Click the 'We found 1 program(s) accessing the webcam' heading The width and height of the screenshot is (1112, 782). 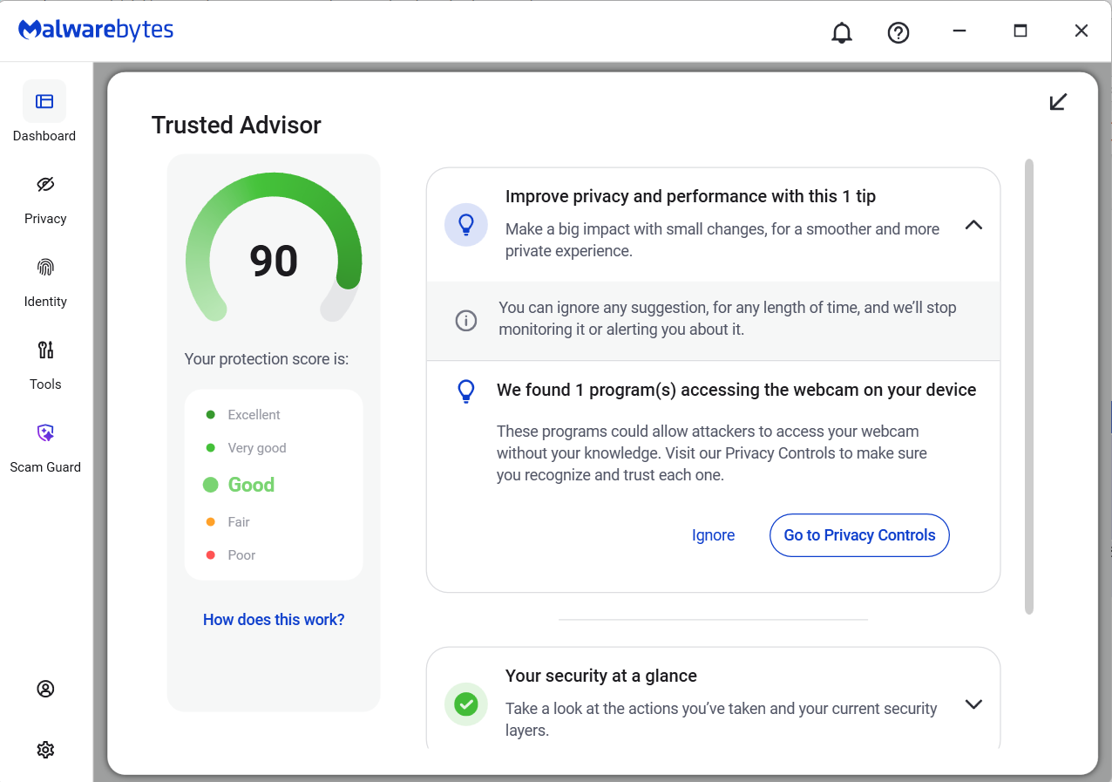pos(736,390)
